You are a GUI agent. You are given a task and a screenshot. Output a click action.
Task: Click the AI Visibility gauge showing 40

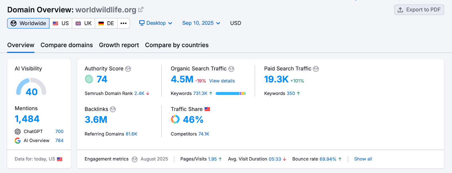pyautogui.click(x=31, y=87)
